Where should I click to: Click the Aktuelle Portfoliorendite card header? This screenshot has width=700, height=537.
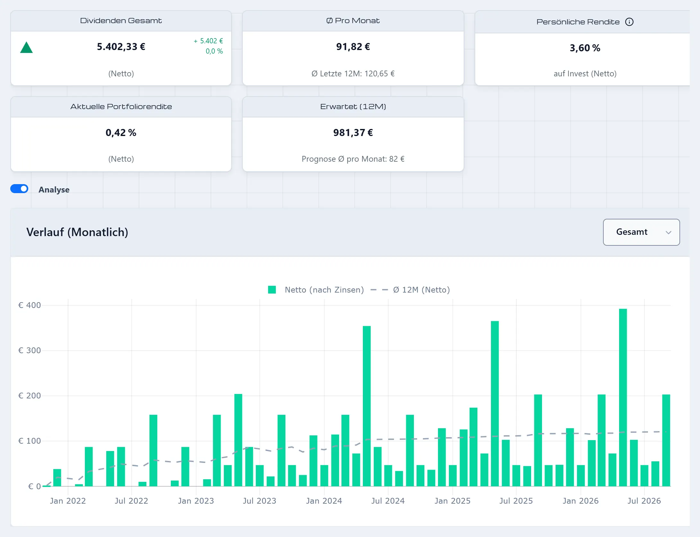[121, 107]
